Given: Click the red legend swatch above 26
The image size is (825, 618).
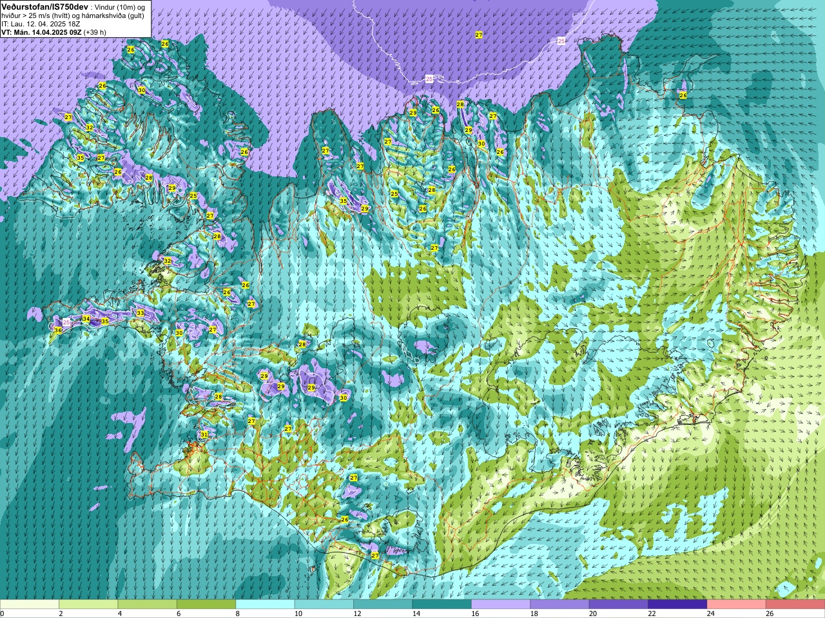Looking at the screenshot, I should (795, 604).
